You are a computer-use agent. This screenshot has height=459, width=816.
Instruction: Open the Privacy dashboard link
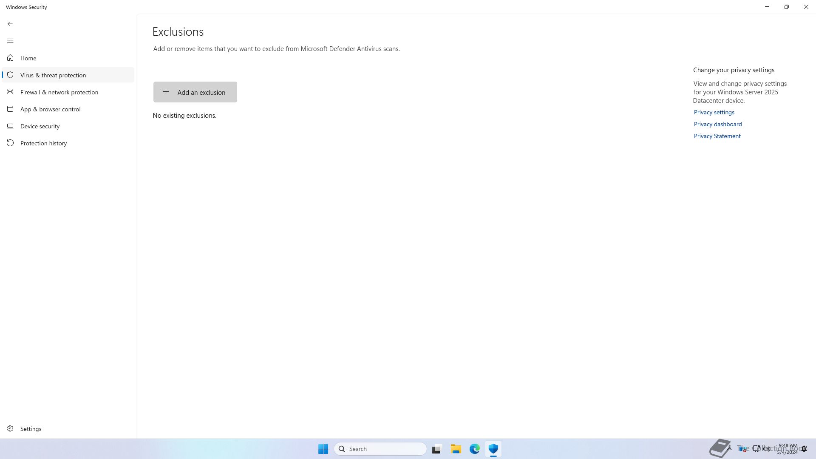point(718,124)
